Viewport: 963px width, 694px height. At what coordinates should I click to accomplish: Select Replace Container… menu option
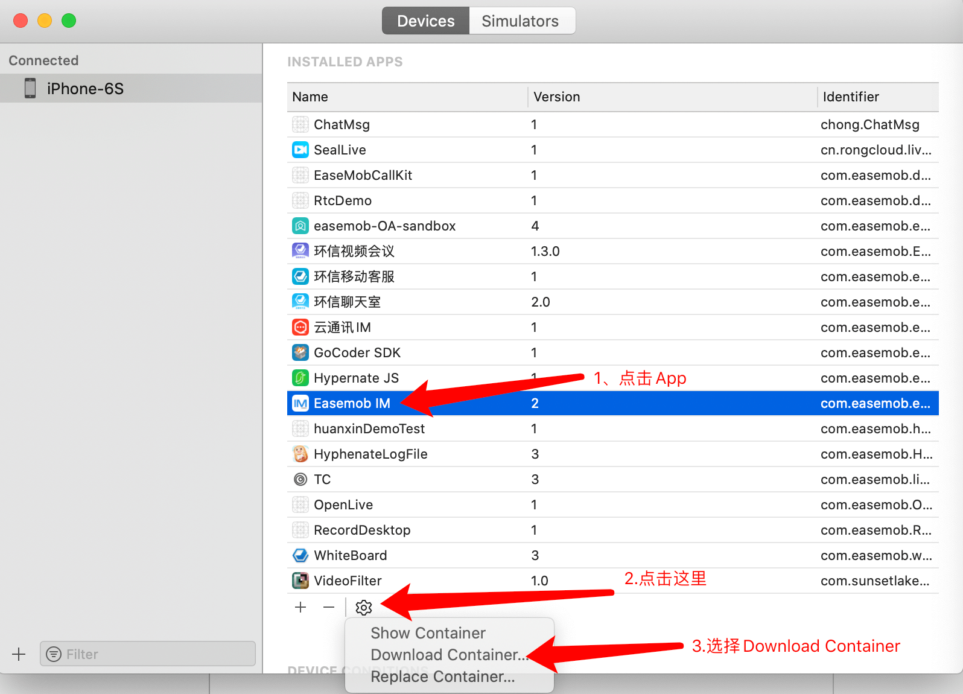point(442,676)
